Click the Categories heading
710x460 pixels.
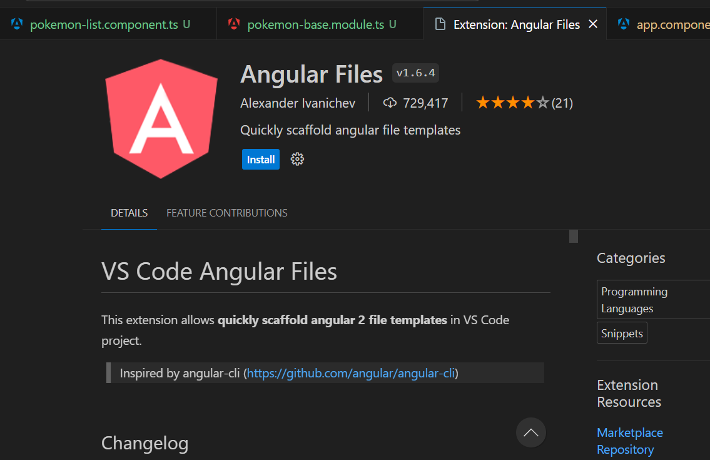(x=631, y=258)
